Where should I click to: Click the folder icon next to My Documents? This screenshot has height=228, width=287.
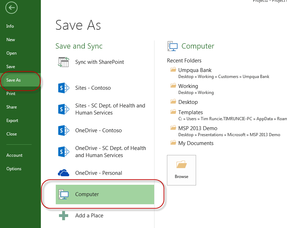[x=173, y=142]
